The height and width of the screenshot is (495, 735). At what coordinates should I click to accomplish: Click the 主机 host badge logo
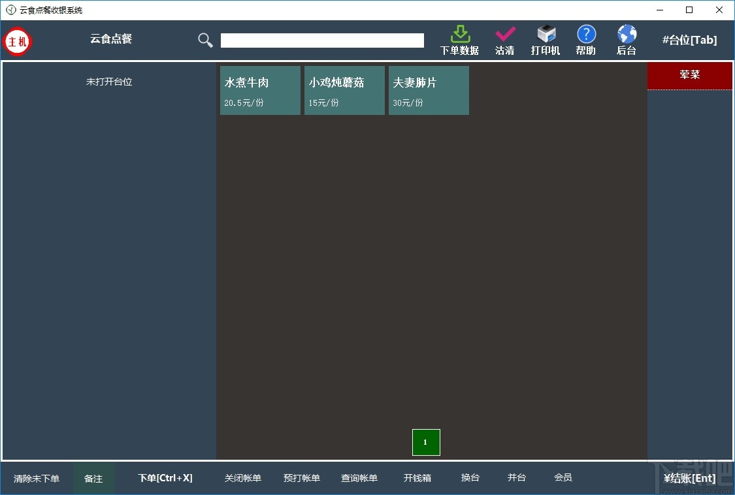pos(17,40)
